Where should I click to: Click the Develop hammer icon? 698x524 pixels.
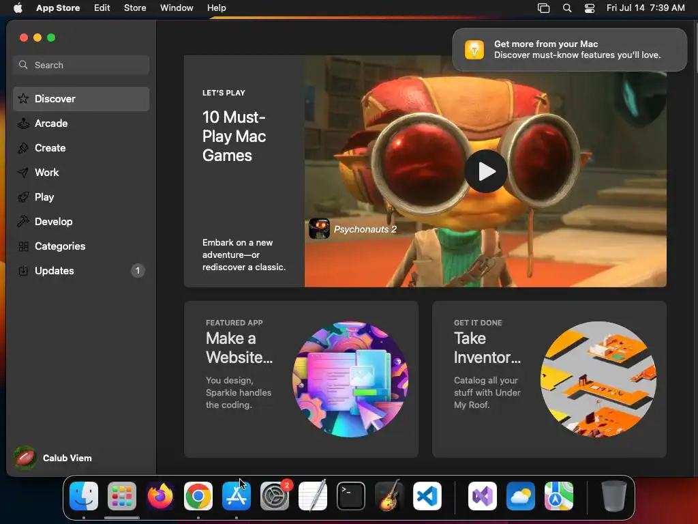point(23,222)
